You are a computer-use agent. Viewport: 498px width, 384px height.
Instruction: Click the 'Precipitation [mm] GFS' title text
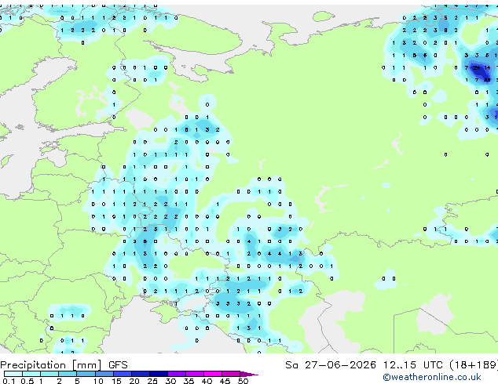(x=64, y=365)
